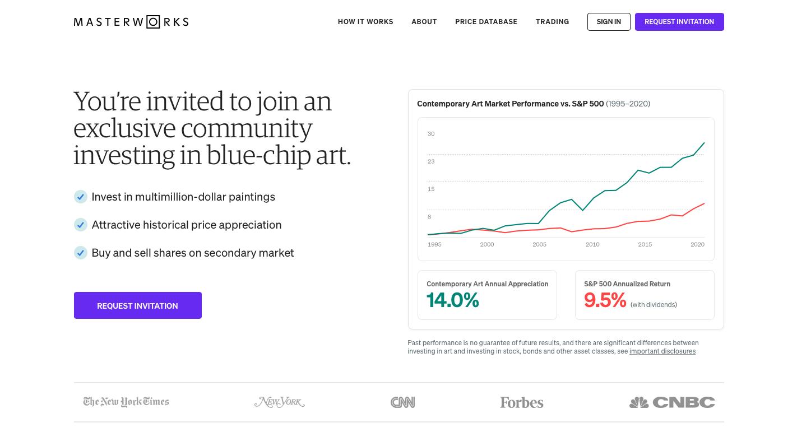Click the green contemporary art line in chart
797x432 pixels.
[638, 170]
